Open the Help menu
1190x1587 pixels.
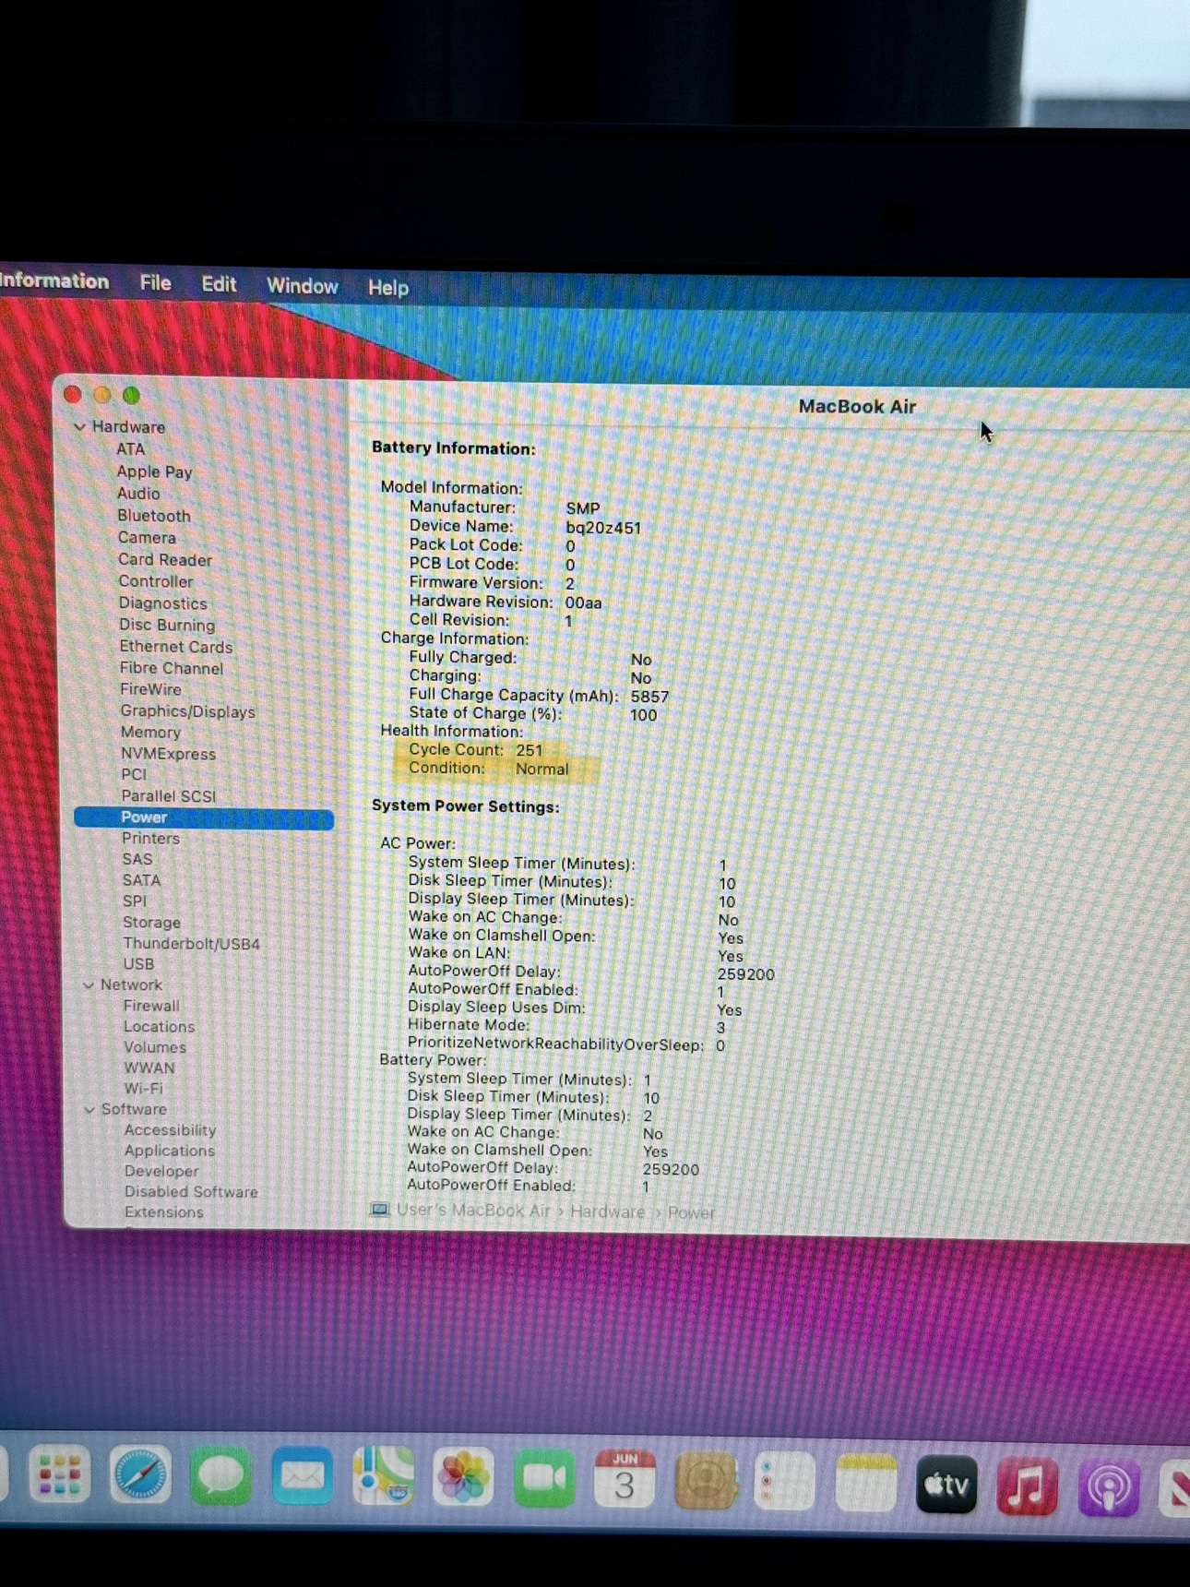[x=387, y=288]
